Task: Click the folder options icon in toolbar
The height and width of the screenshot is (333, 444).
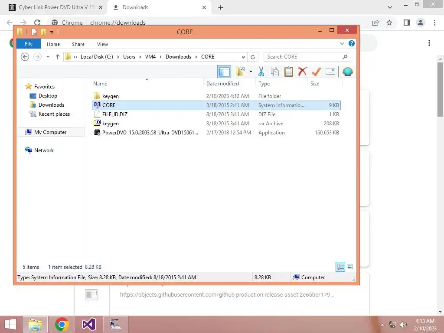Action: pos(240,72)
